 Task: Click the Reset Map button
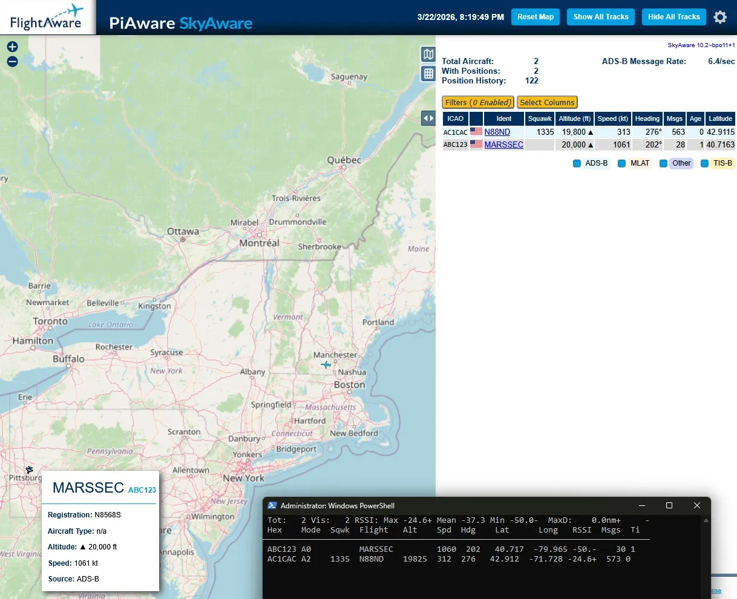point(536,17)
